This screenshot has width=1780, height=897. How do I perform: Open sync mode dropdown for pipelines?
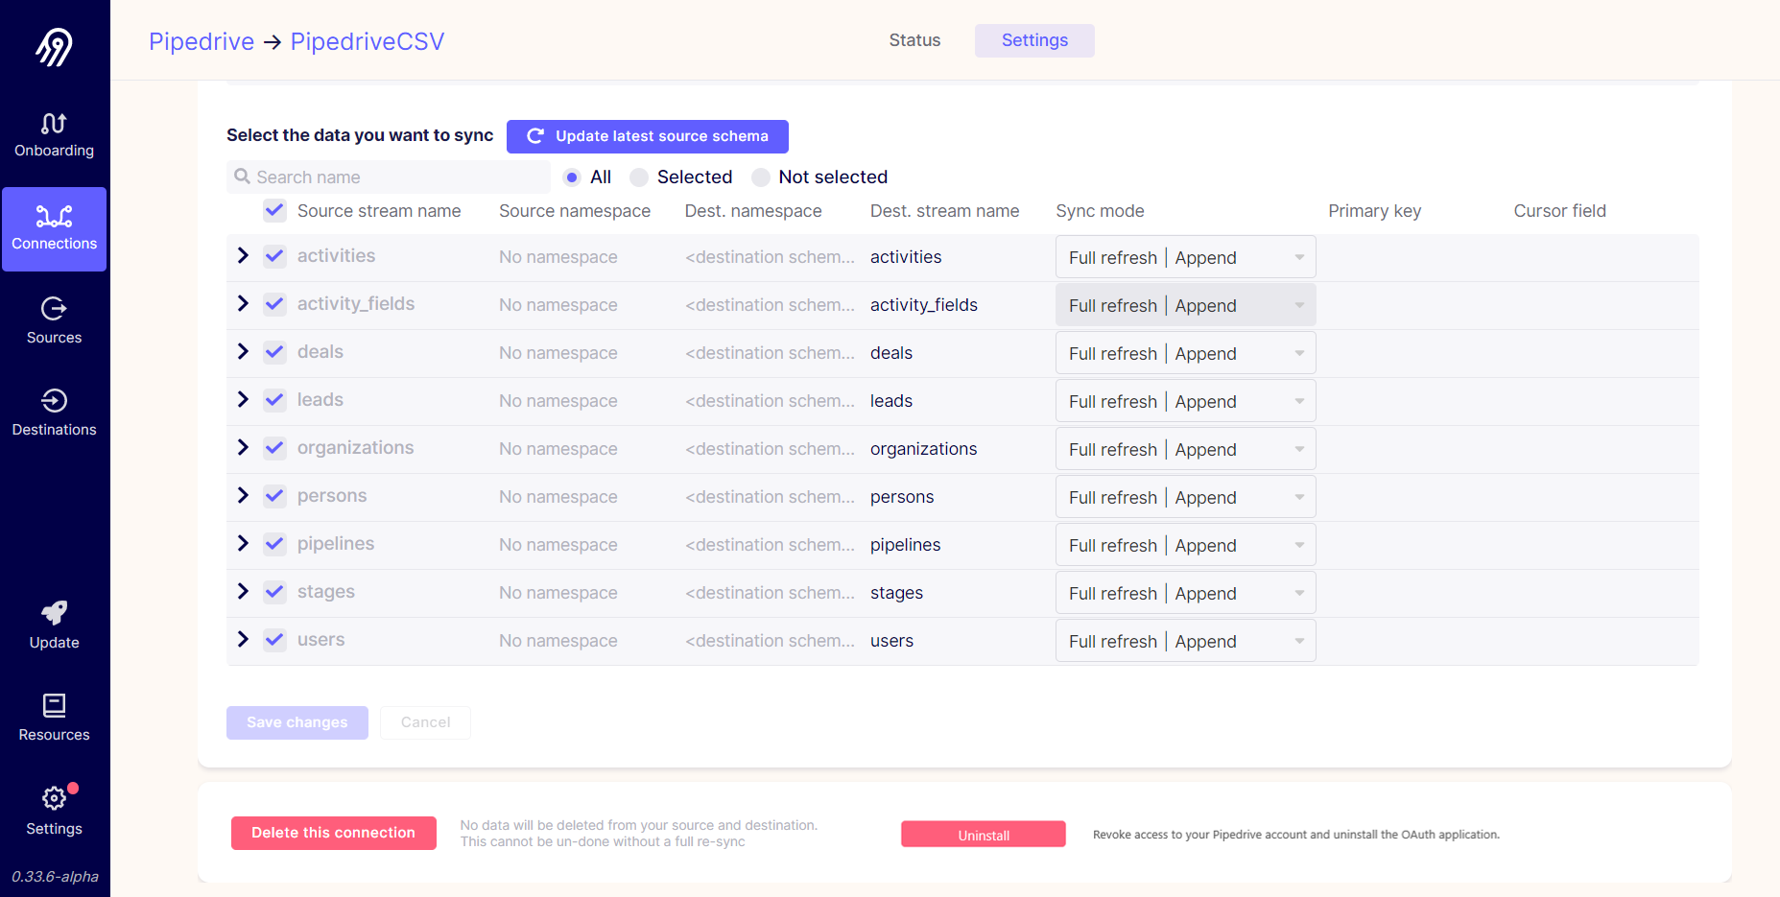(1185, 545)
